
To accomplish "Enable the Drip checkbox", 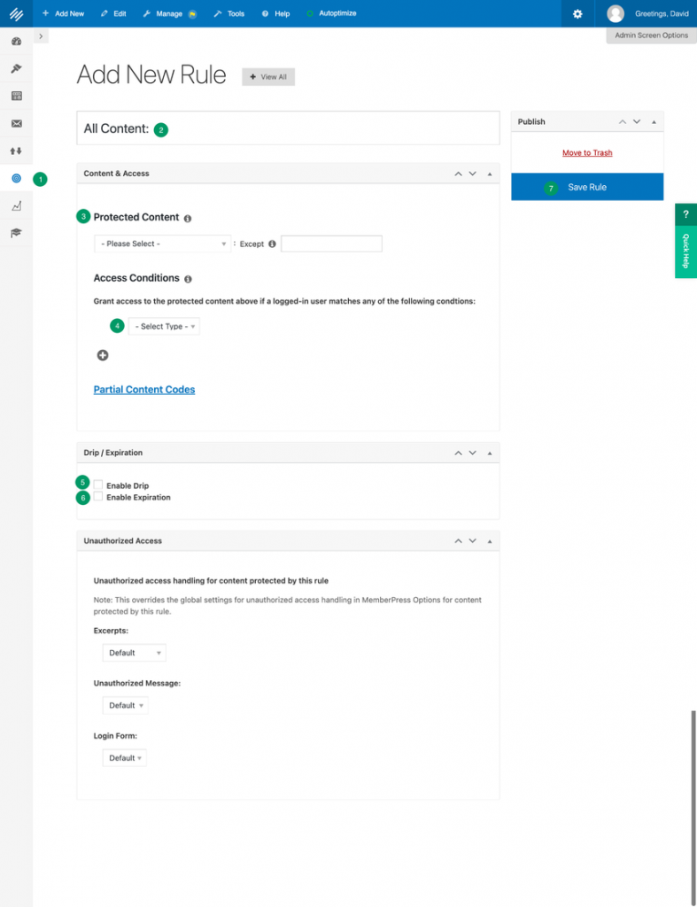I will (98, 485).
